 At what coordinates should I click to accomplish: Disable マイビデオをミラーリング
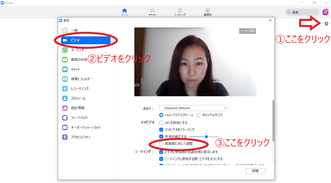coord(161,129)
